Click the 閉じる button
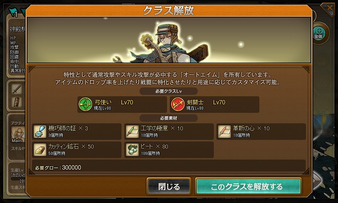 click(x=169, y=186)
